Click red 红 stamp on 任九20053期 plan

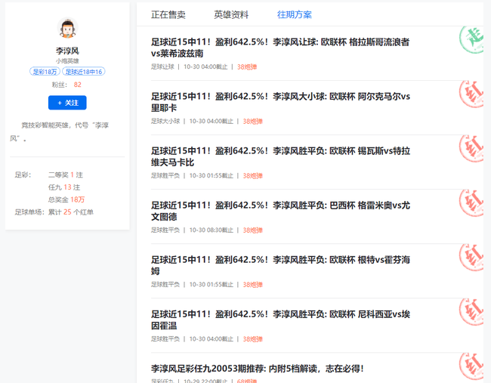click(x=471, y=366)
